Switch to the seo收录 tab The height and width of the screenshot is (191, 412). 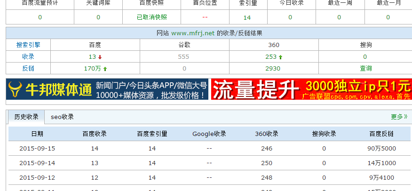coord(62,117)
